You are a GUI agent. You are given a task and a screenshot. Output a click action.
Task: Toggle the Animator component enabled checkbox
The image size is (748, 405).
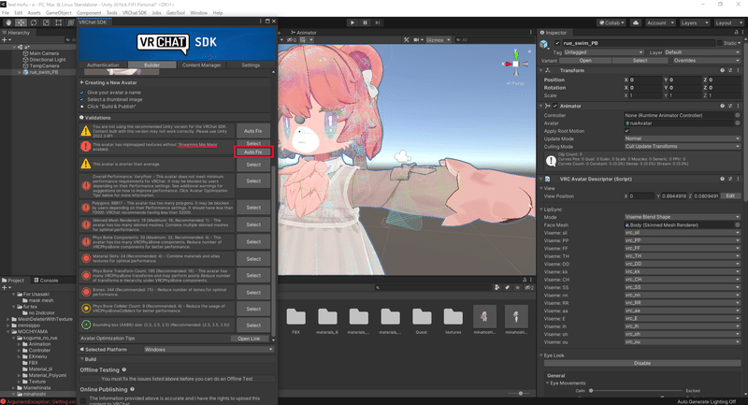point(554,106)
